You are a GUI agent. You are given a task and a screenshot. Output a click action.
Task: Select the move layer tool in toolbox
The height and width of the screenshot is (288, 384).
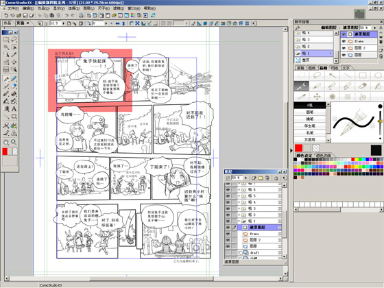coord(14,62)
